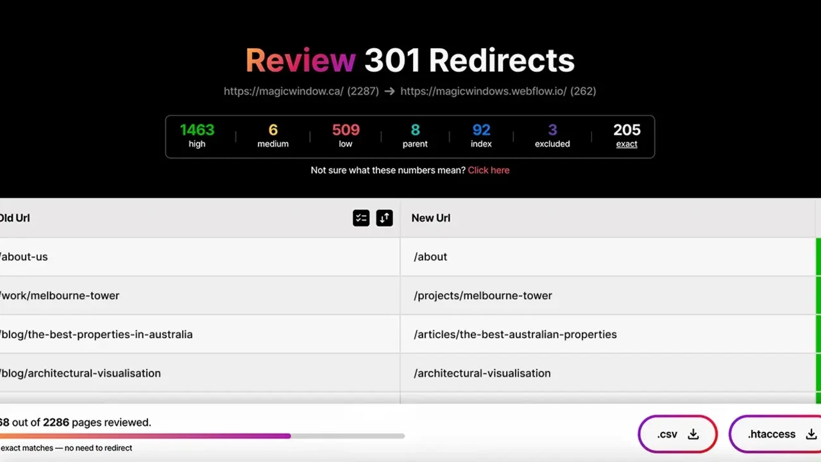Click the pages reviewed progress bar
This screenshot has width=821, height=462.
pos(202,436)
